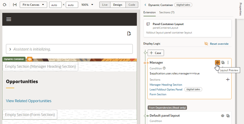Image resolution: width=244 pixels, height=124 pixels.
Task: Open the hamburger menu in app preview
Action: coord(9,19)
